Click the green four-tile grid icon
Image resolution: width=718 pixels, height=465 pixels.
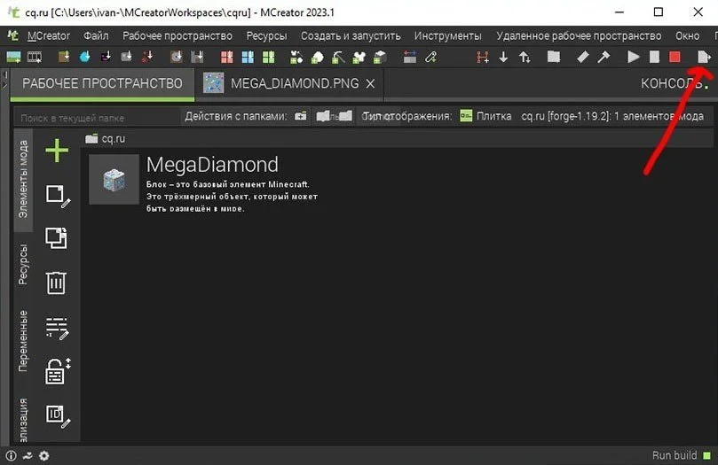pyautogui.click(x=268, y=57)
